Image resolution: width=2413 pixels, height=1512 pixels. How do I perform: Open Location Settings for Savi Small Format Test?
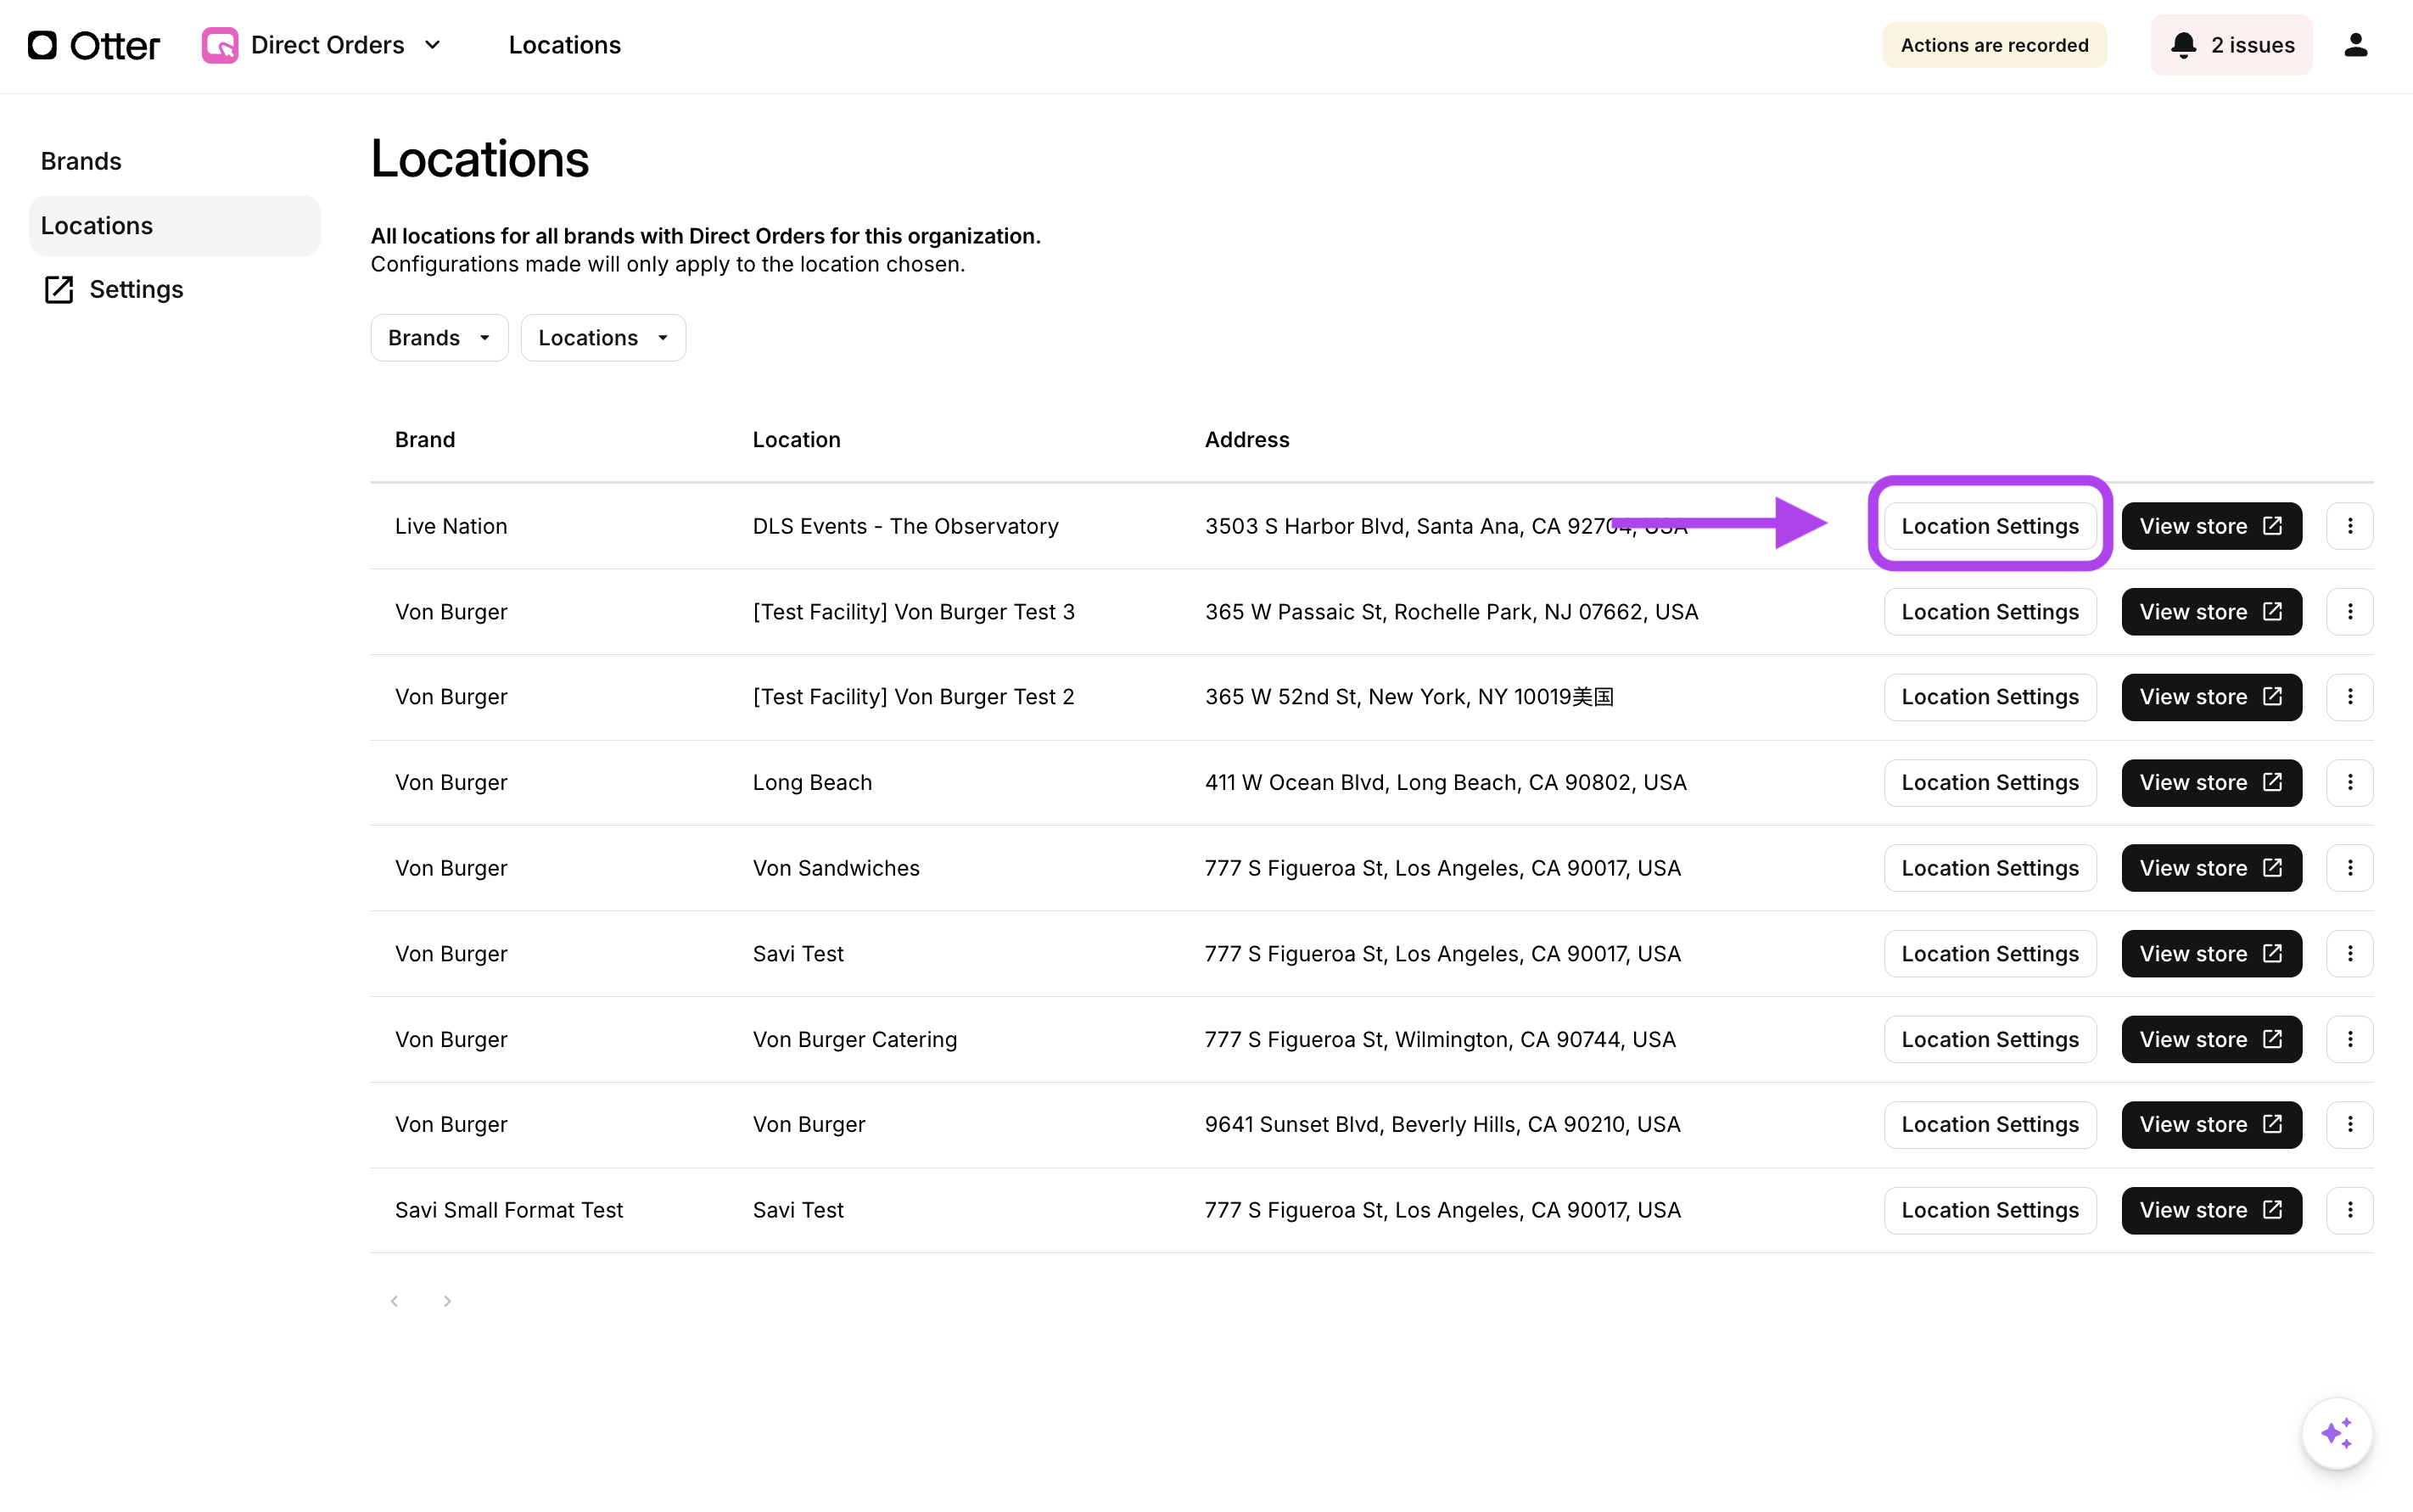point(1989,1210)
